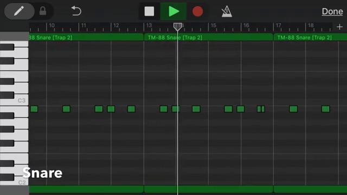The image size is (347, 195).
Task: Jump to bar 12 on the ruler
Action: [x=116, y=25]
